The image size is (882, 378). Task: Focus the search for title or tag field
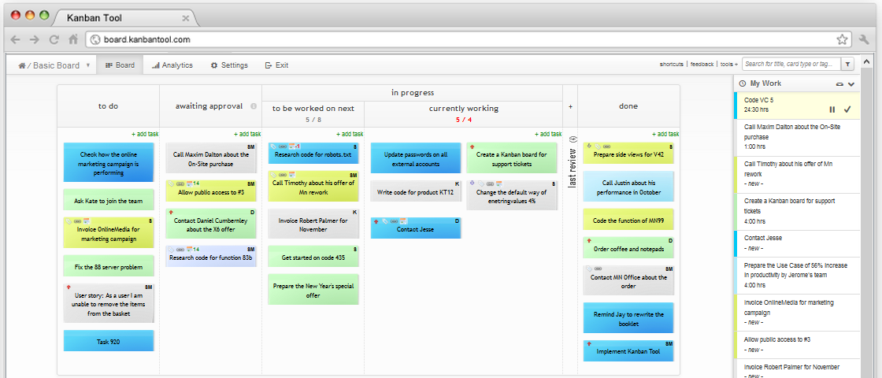pyautogui.click(x=791, y=64)
